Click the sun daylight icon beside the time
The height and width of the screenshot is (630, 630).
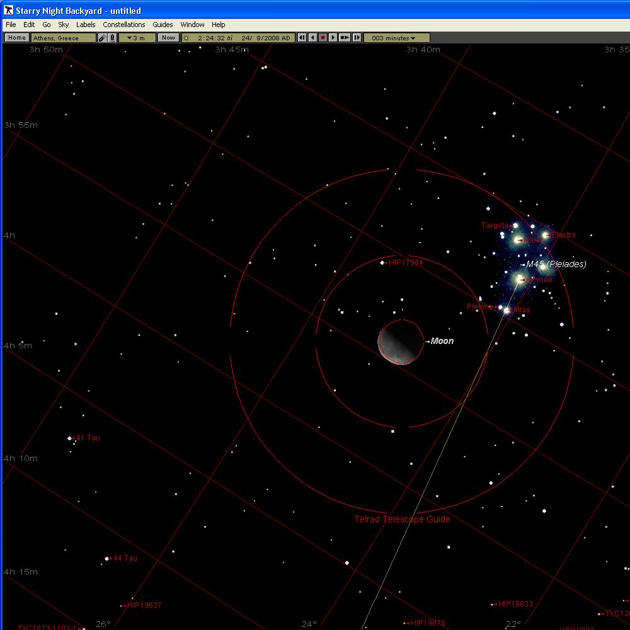[x=186, y=38]
